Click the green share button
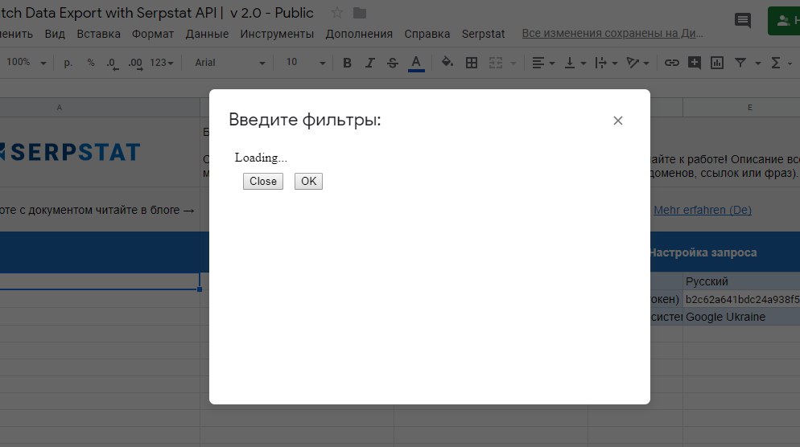 pos(784,21)
